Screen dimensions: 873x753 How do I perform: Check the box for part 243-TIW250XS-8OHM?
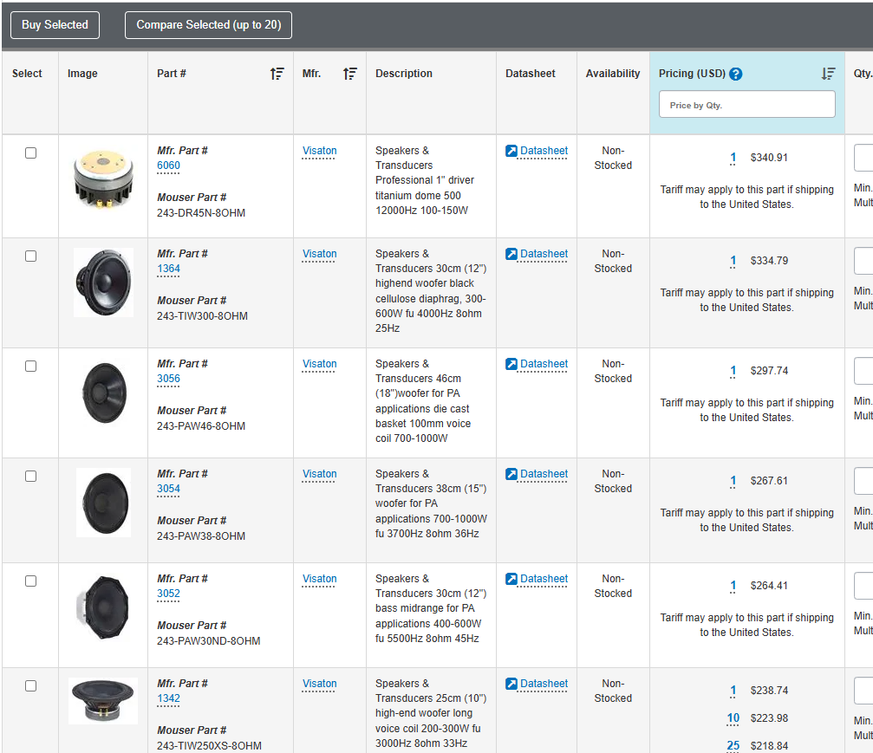[x=30, y=685]
